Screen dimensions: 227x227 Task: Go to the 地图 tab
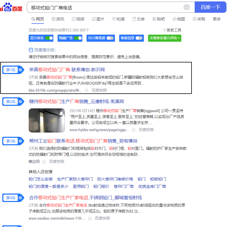[179, 19]
